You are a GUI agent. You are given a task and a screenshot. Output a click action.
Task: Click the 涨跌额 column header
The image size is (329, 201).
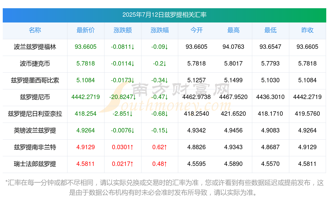pyautogui.click(x=123, y=30)
